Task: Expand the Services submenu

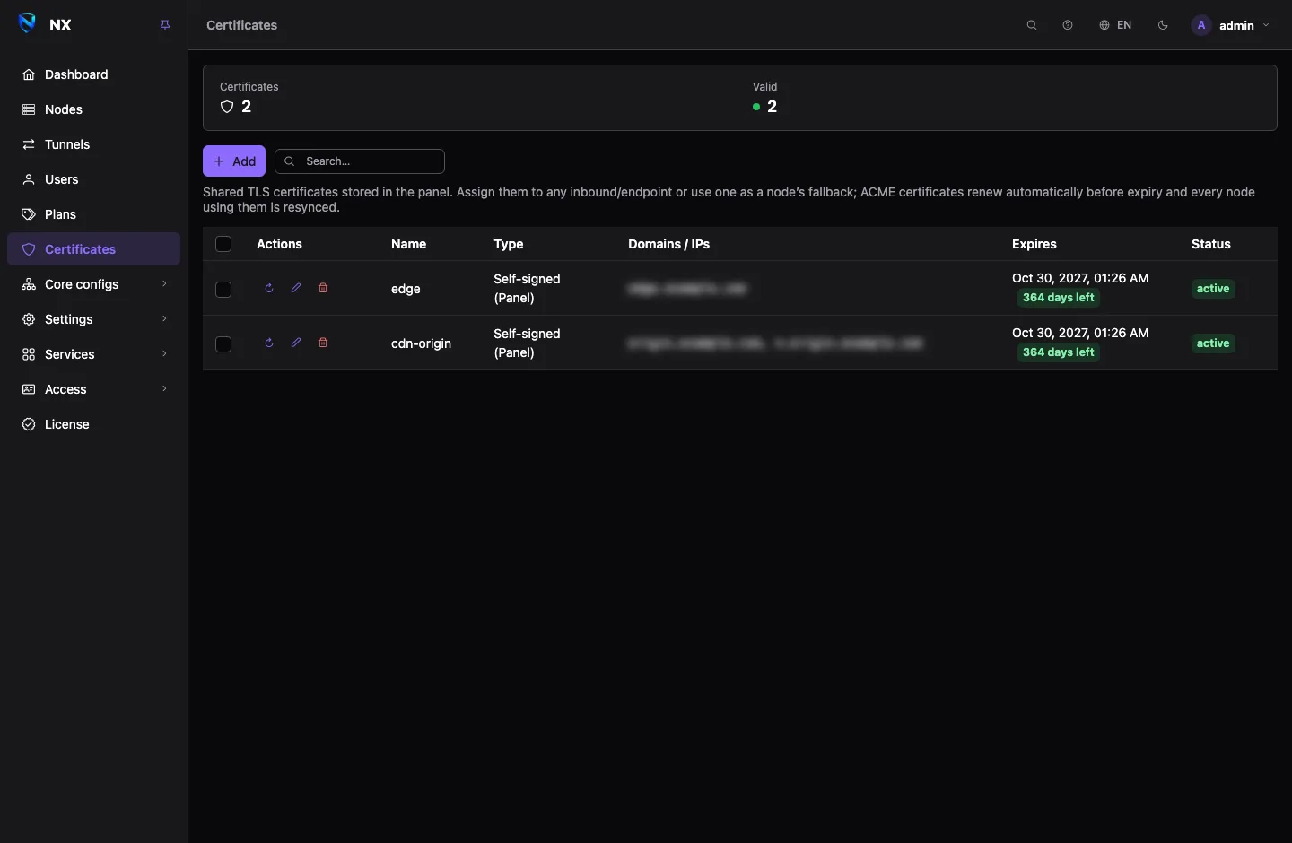Action: pyautogui.click(x=94, y=354)
